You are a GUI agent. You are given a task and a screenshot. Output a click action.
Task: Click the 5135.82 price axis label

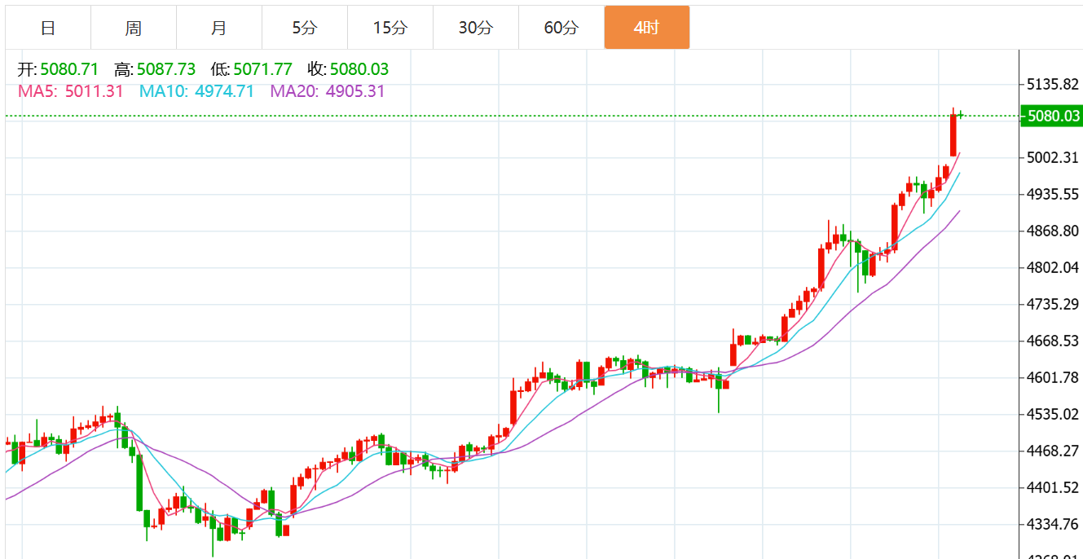1053,85
